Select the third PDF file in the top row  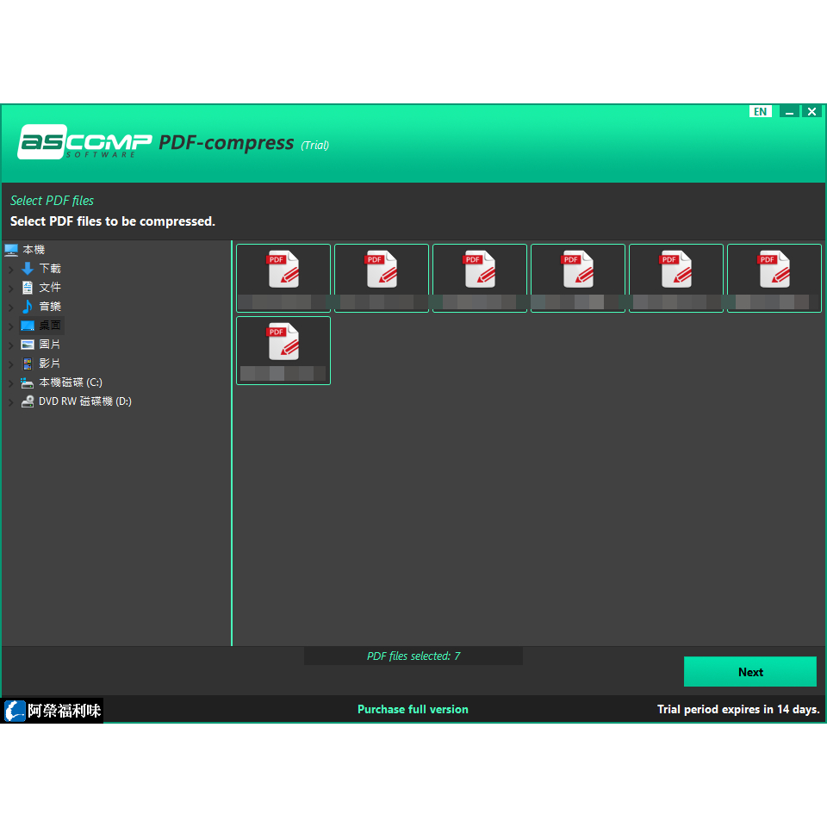480,278
